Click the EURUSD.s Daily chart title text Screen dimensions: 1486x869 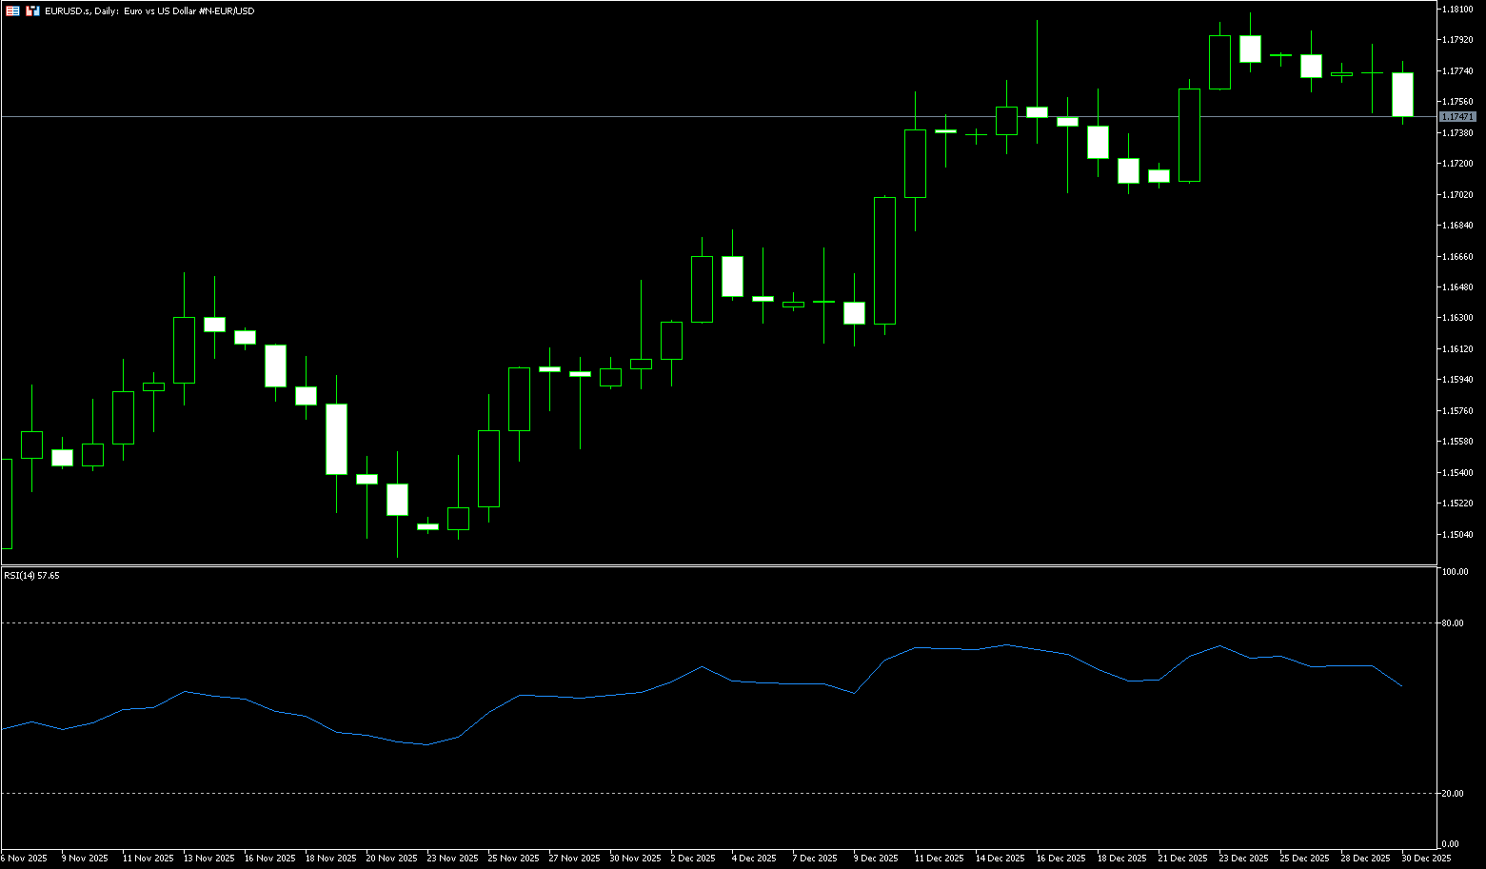pos(149,10)
